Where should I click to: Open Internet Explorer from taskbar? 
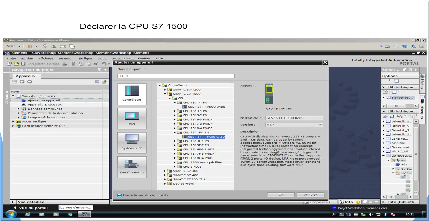(28, 214)
